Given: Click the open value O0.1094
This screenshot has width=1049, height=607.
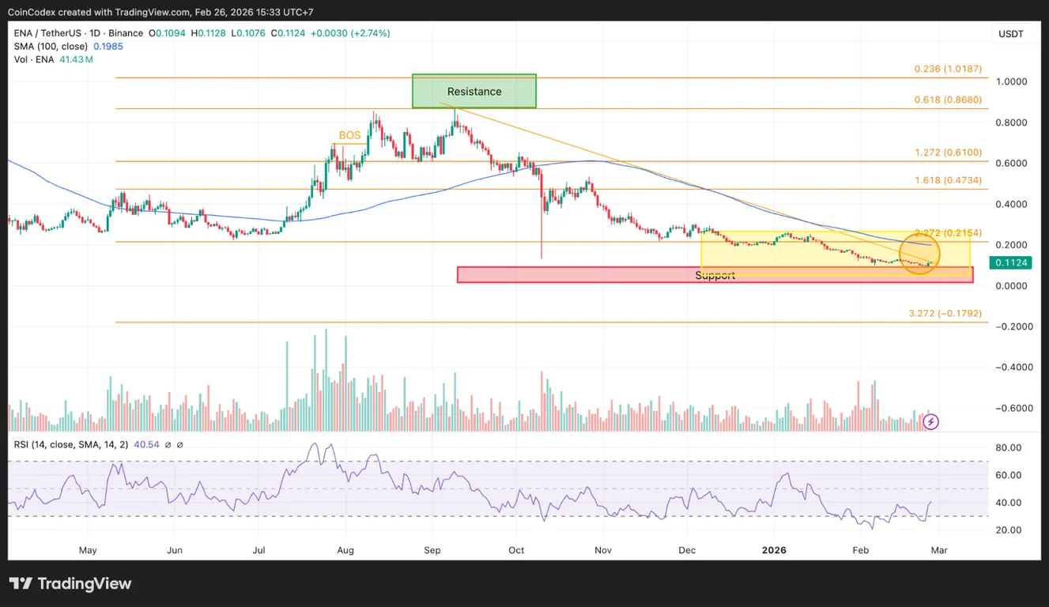Looking at the screenshot, I should 165,33.
